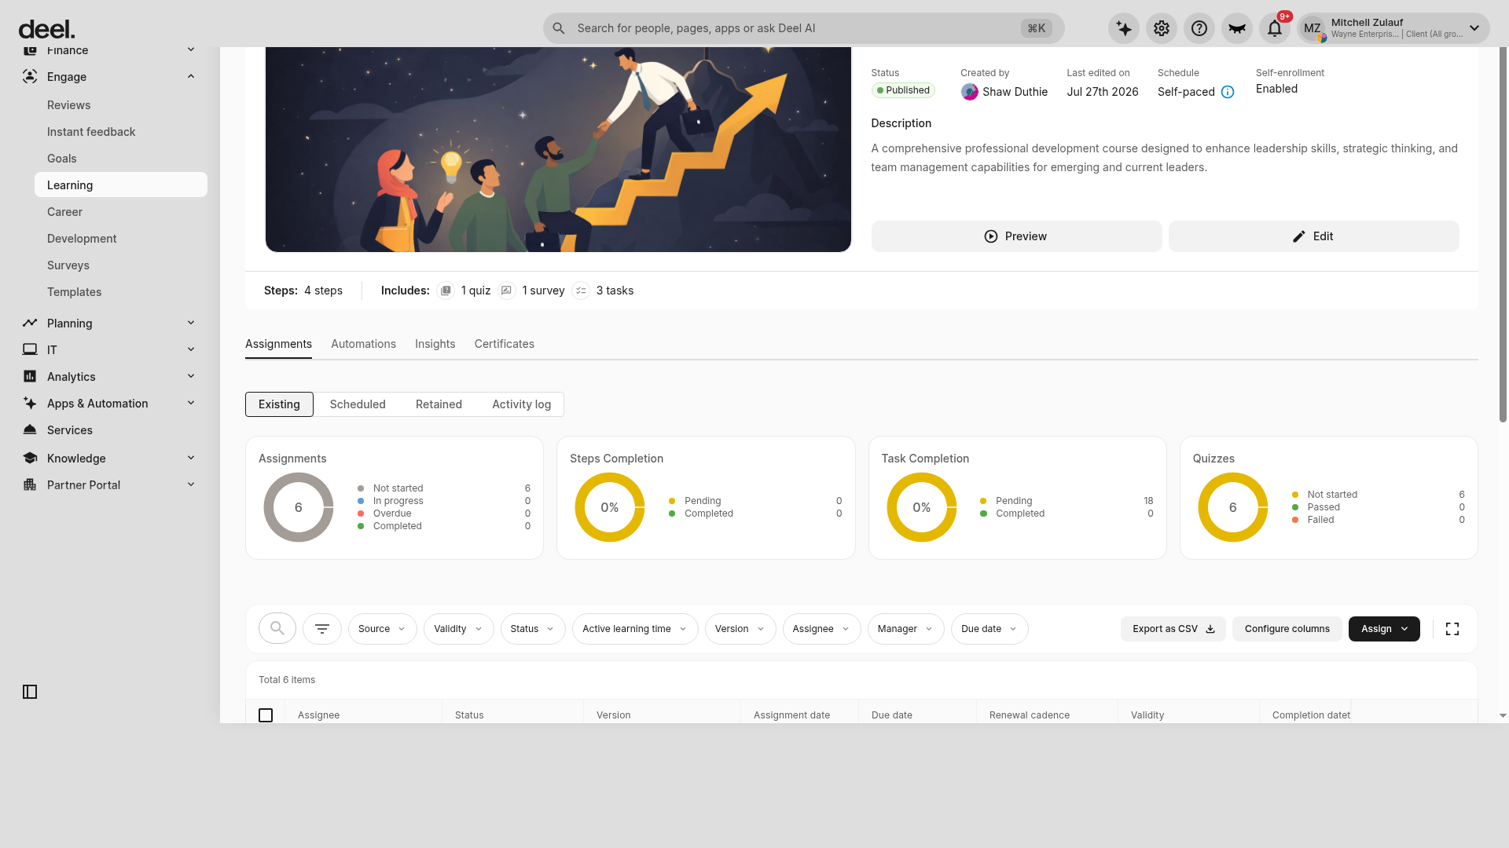The height and width of the screenshot is (848, 1509).
Task: Open the Due date filter dropdown
Action: point(989,629)
